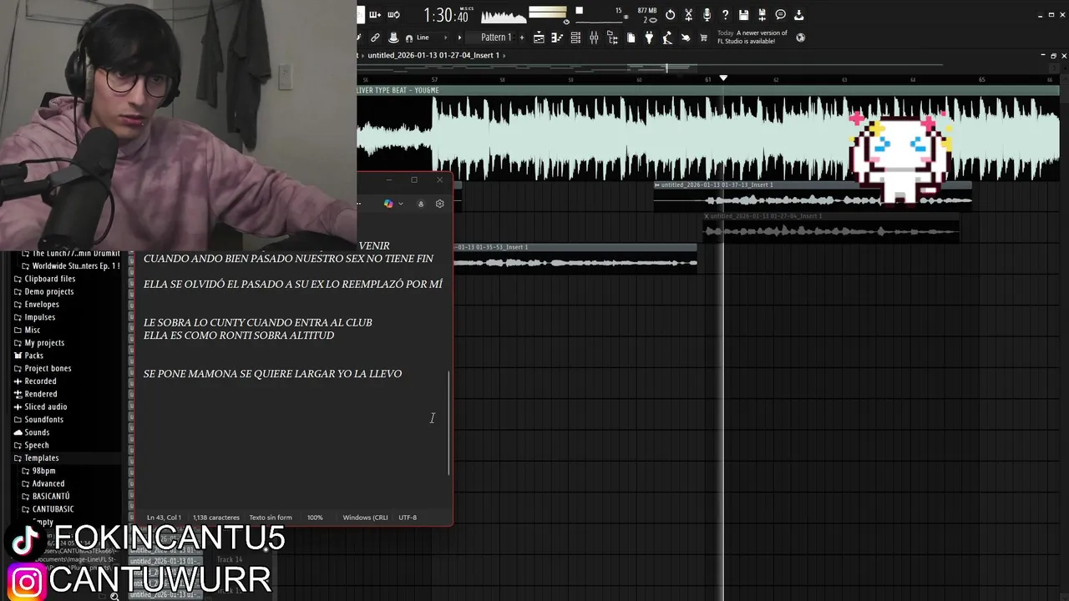This screenshot has height=601, width=1069.
Task: Open Sliced audio folder
Action: pos(45,407)
